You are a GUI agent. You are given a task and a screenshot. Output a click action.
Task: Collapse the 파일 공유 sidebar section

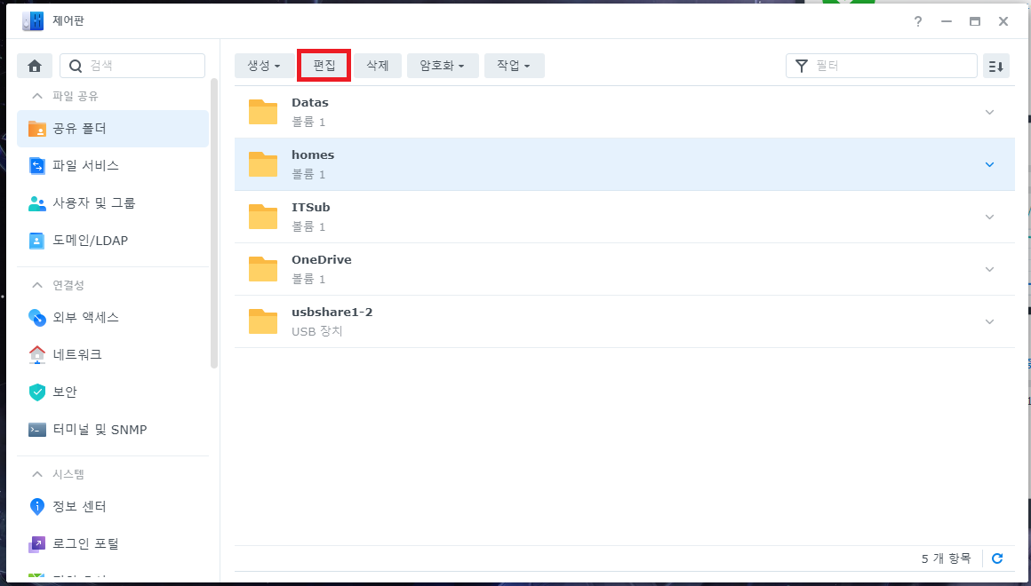point(37,96)
